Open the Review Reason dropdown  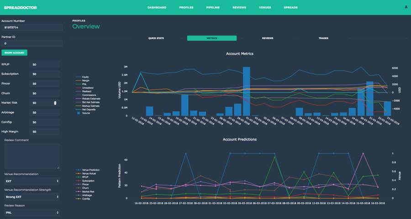32,212
